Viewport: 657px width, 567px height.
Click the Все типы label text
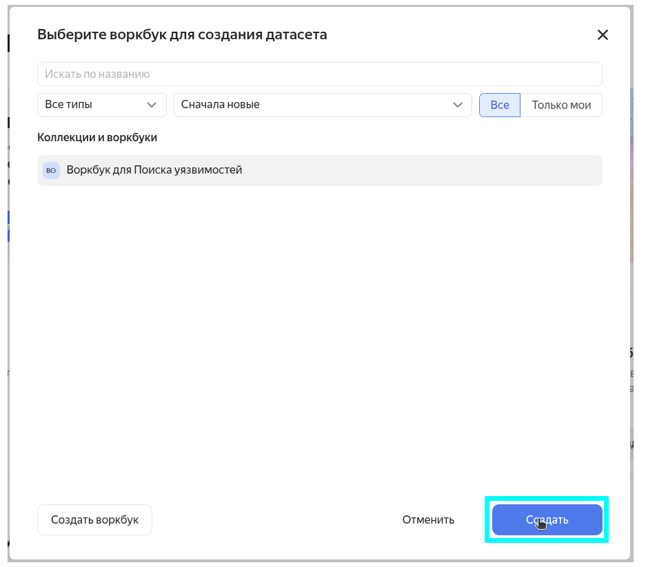tap(68, 105)
